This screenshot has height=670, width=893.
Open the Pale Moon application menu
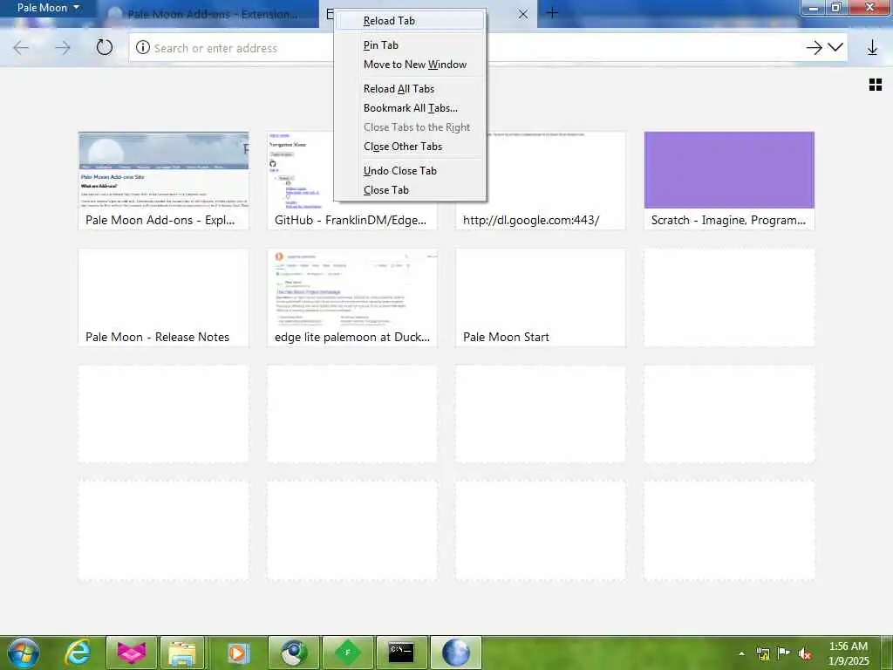tap(48, 8)
